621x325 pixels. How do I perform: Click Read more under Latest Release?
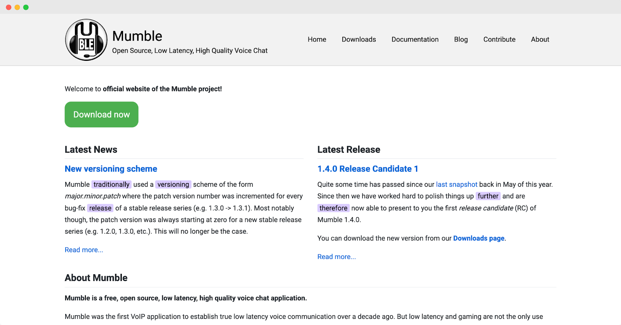click(x=337, y=257)
